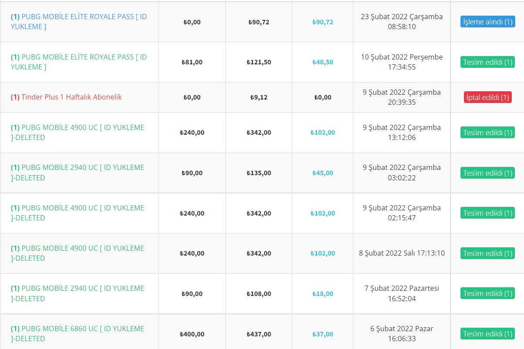Viewport: 524px width, 349px height.
Task: Click Teslim edildi badge for the 10 Şubat order
Action: [487, 62]
